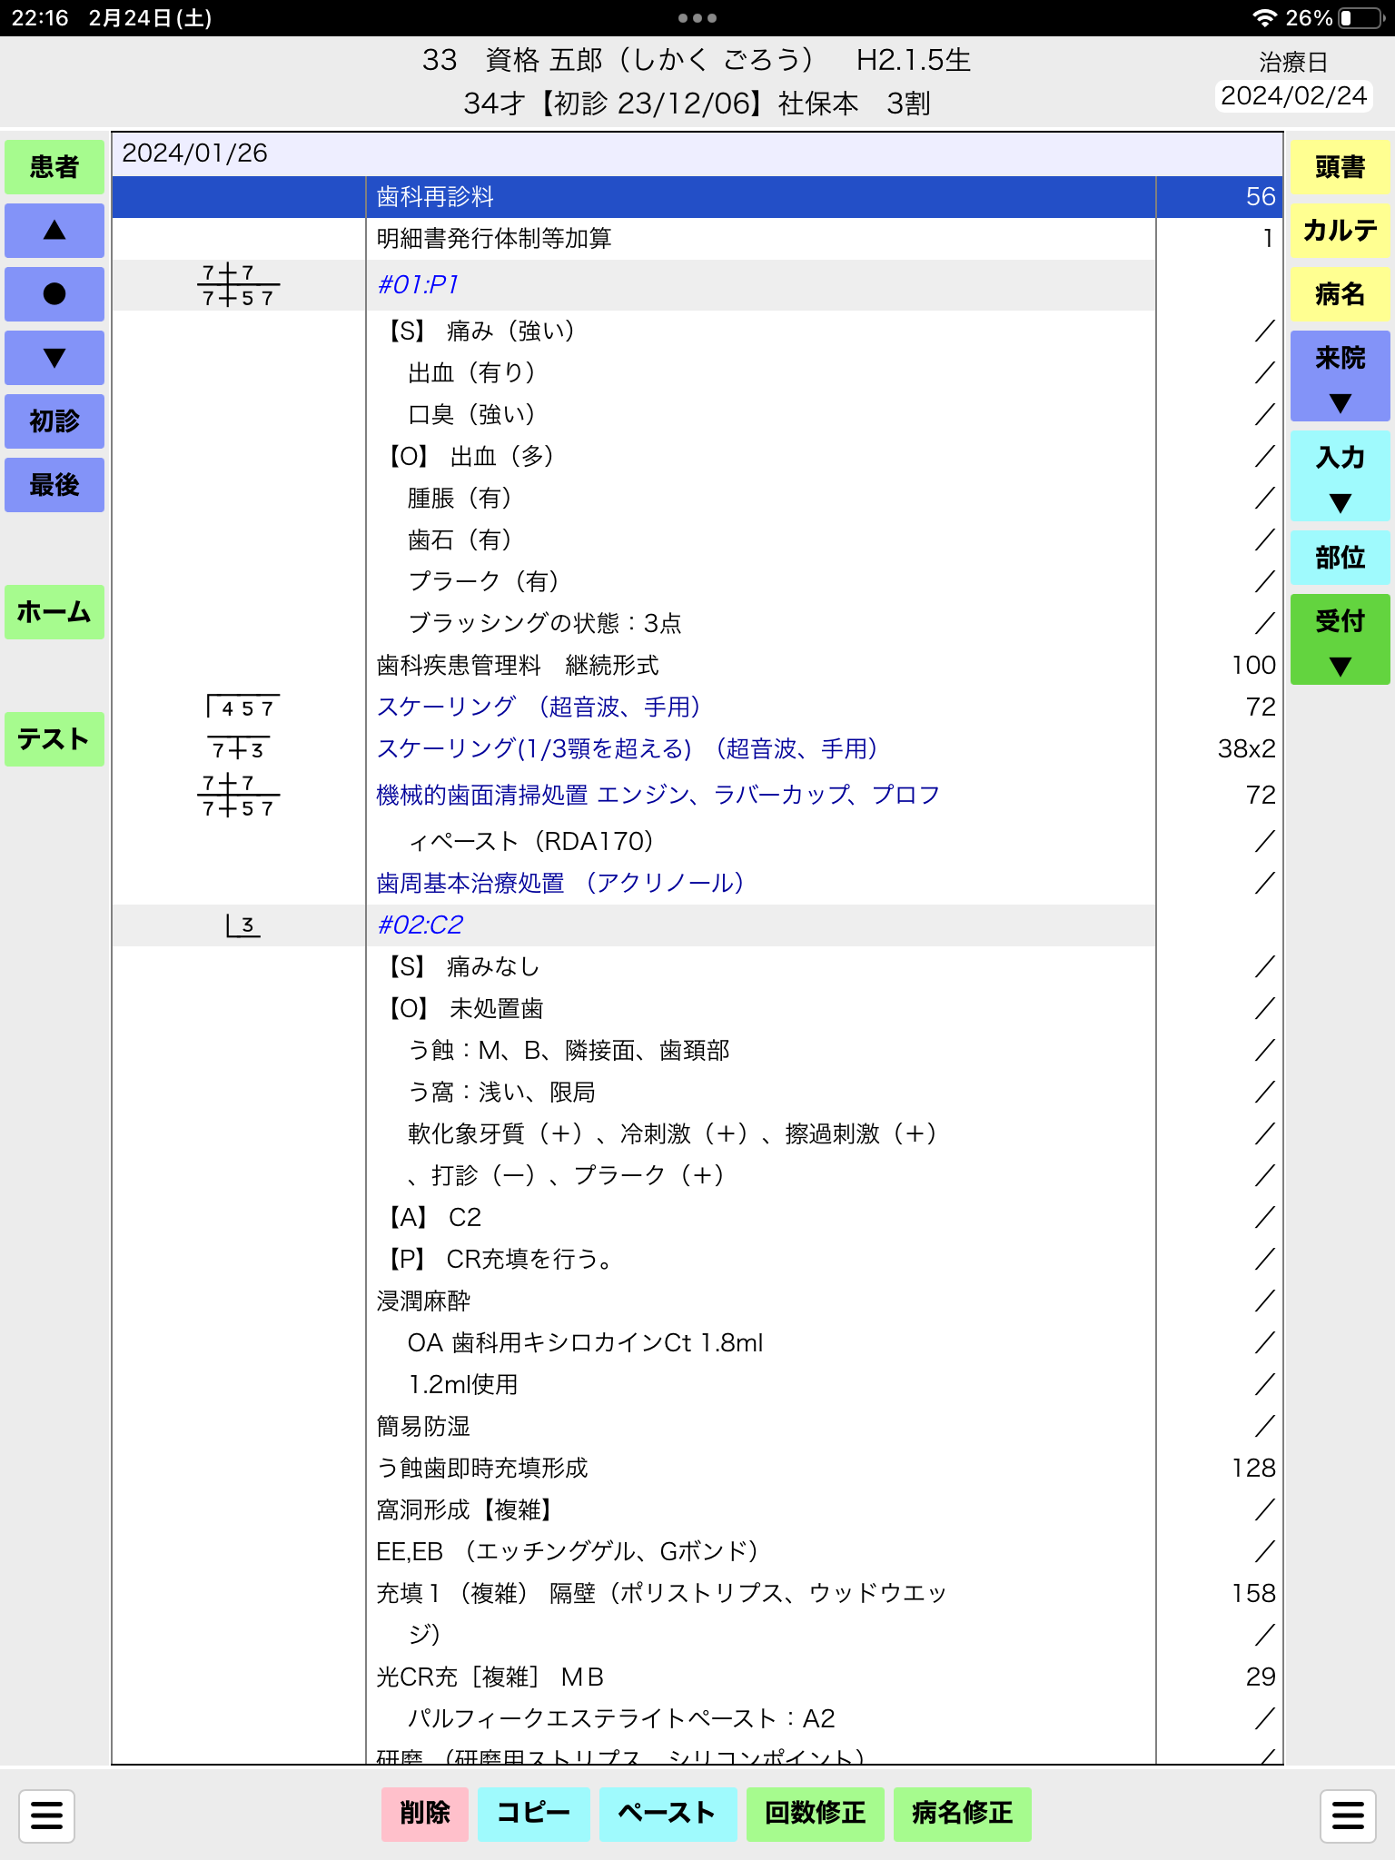
Task: Select the 7+7 / 7+57 tooth chart for #01:P1
Action: pos(238,285)
